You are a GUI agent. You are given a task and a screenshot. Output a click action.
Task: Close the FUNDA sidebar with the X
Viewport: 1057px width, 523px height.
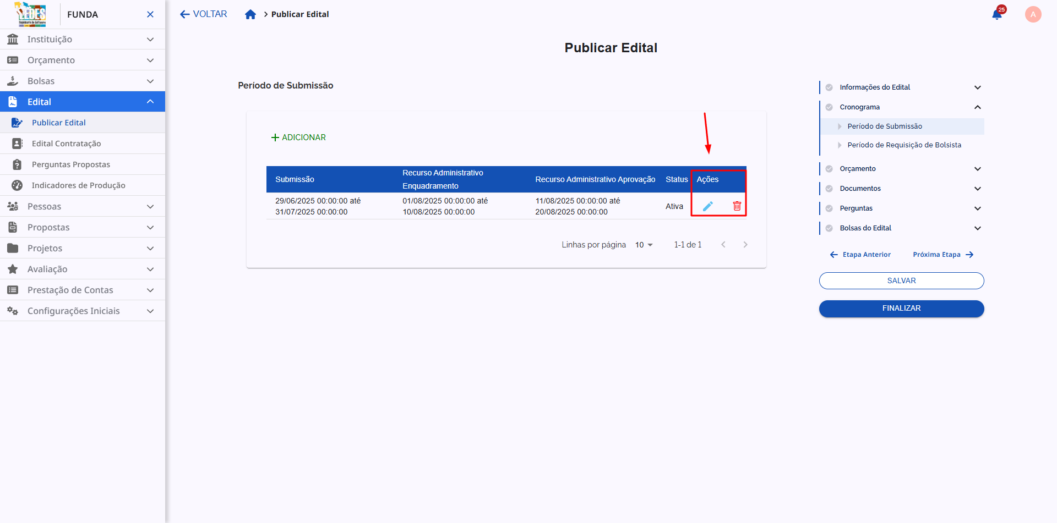pos(150,14)
